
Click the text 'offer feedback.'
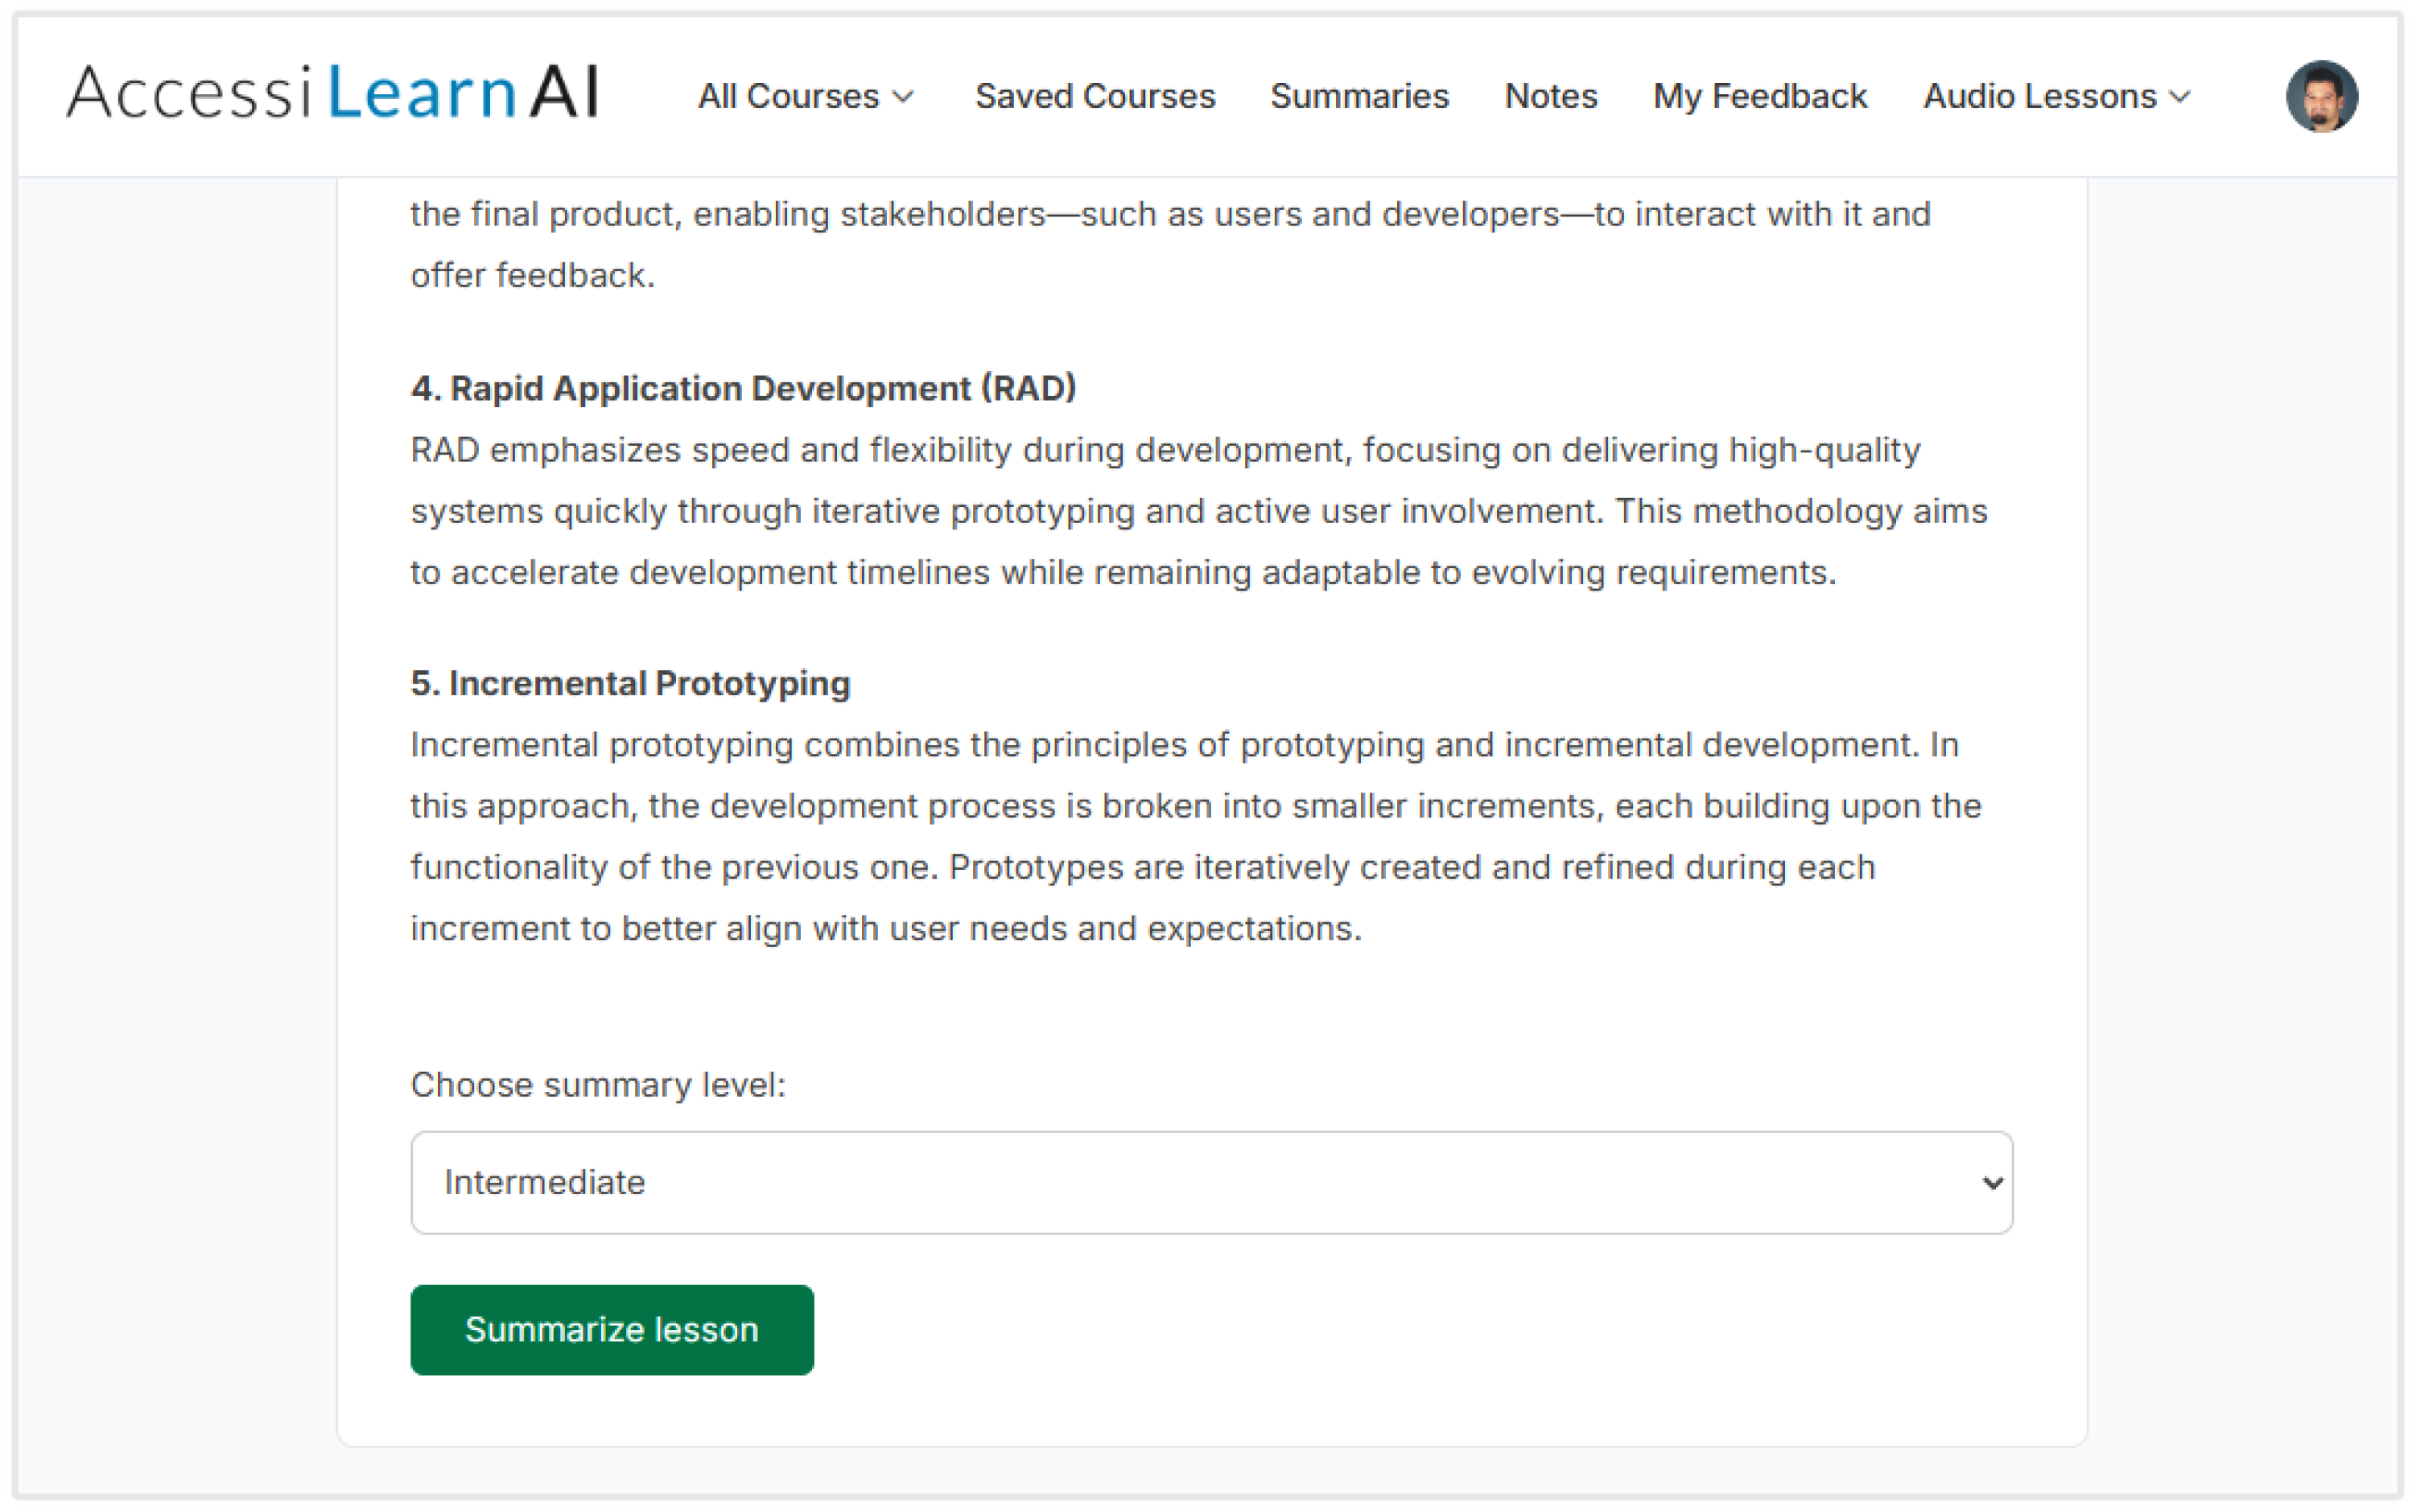pyautogui.click(x=532, y=275)
